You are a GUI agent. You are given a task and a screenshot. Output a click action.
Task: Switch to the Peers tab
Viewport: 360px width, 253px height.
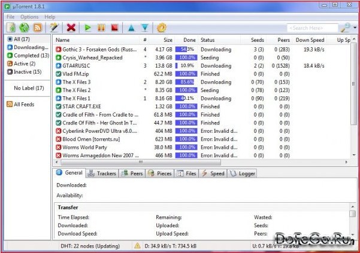click(132, 173)
